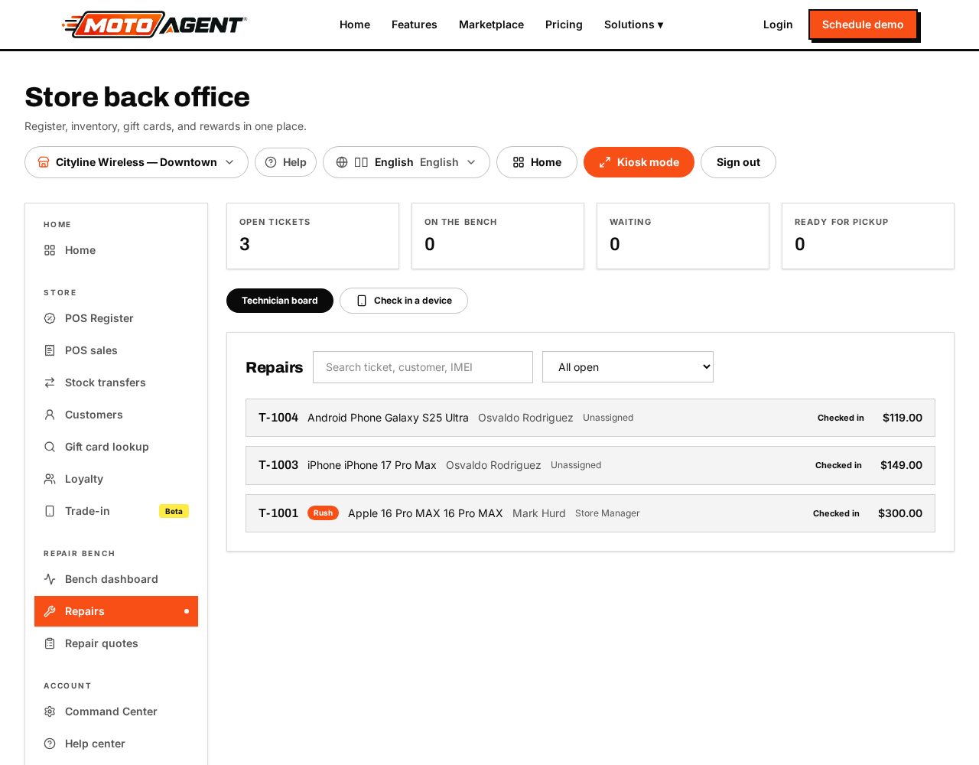
Task: Click the Bench dashboard pulse icon
Action: [x=50, y=579]
